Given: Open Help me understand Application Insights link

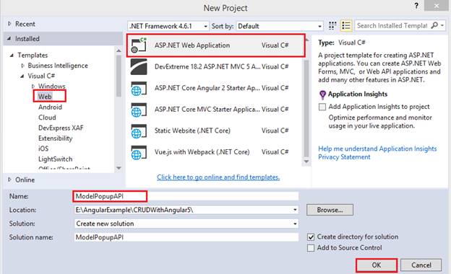Looking at the screenshot, I should pyautogui.click(x=377, y=149).
